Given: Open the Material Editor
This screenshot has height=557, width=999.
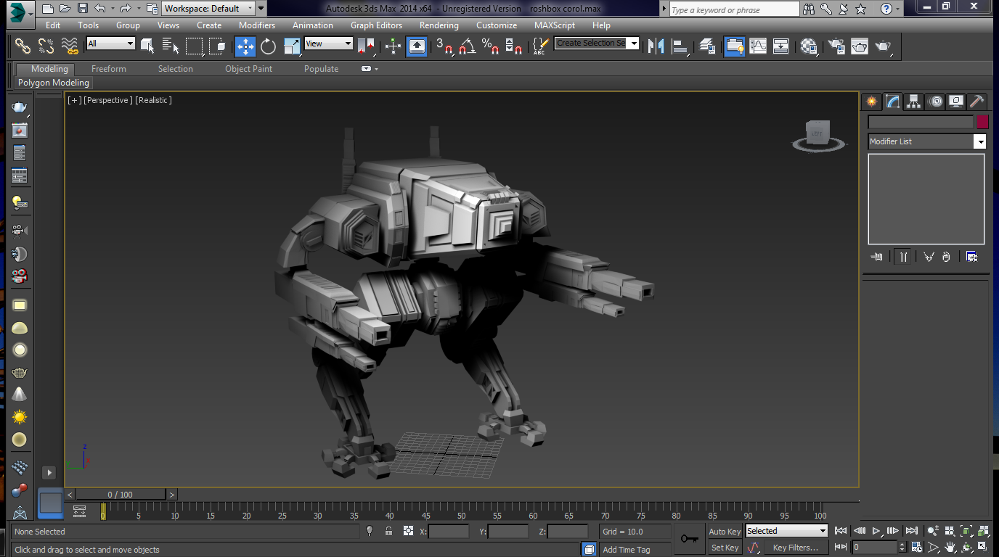Looking at the screenshot, I should [809, 46].
